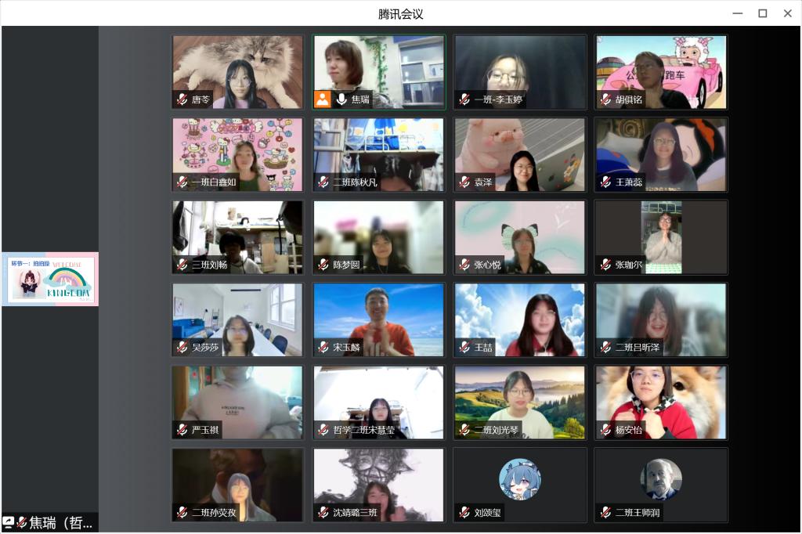The height and width of the screenshot is (534, 802).
Task: Click the anime avatar of 刘颂玺
Action: click(x=520, y=478)
